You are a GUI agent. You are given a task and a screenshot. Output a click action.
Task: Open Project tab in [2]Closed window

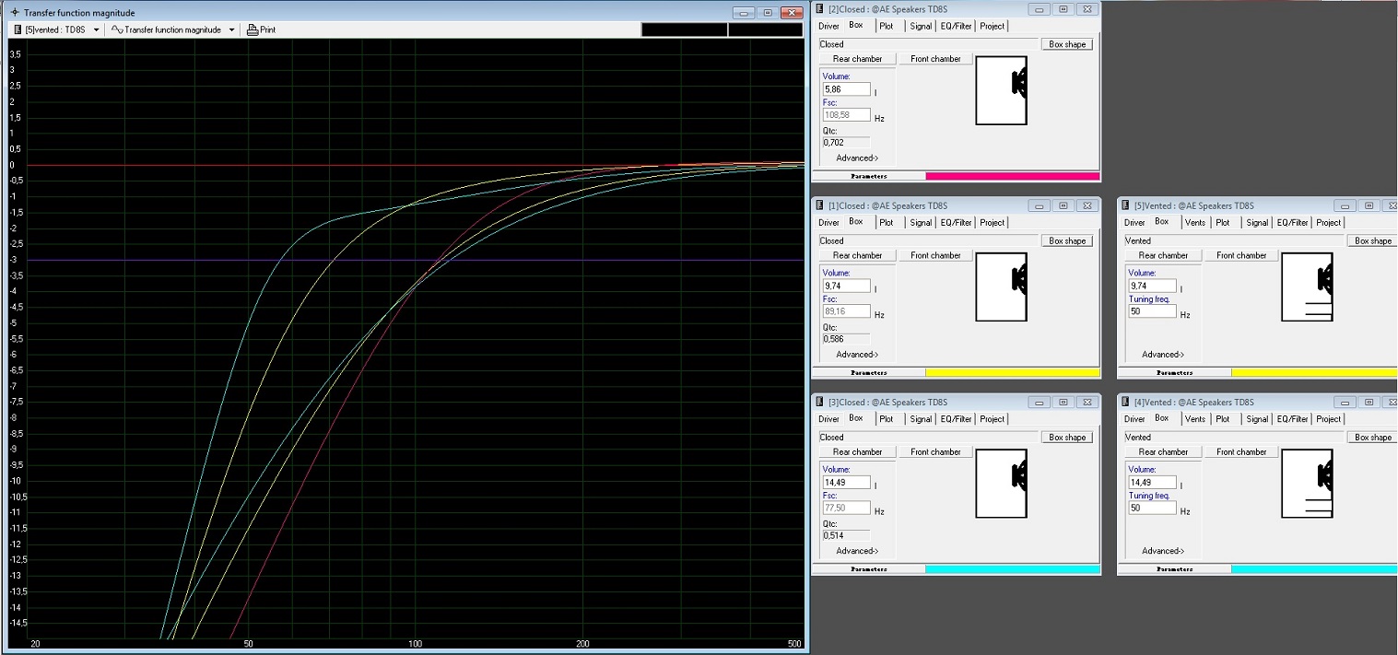992,26
